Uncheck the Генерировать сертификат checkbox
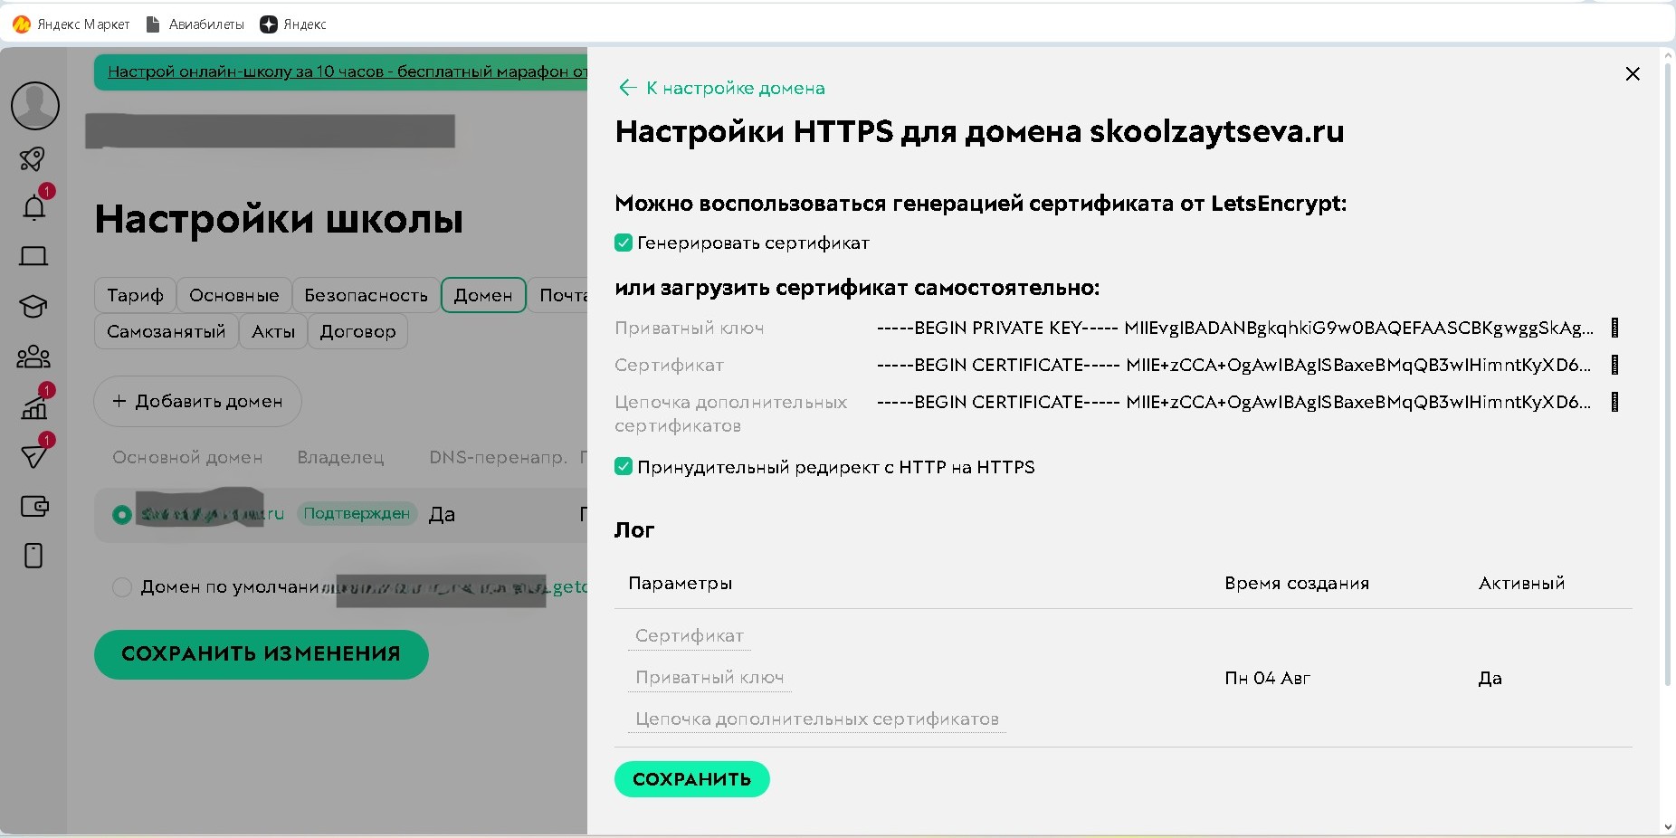Viewport: 1676px width, 838px height. (x=624, y=243)
